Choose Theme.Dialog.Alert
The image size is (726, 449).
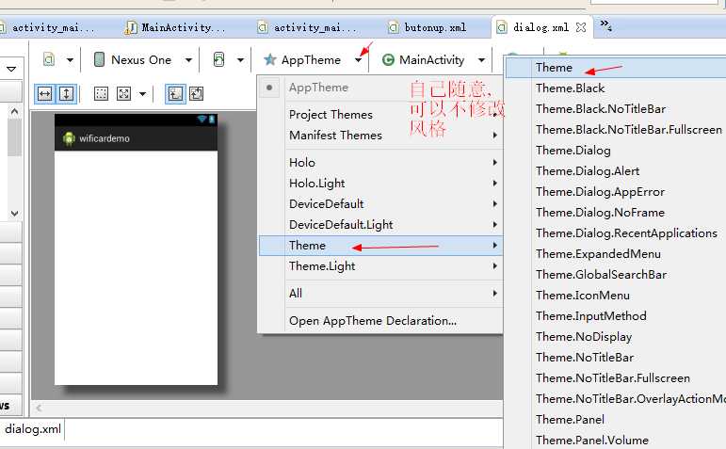click(616, 171)
